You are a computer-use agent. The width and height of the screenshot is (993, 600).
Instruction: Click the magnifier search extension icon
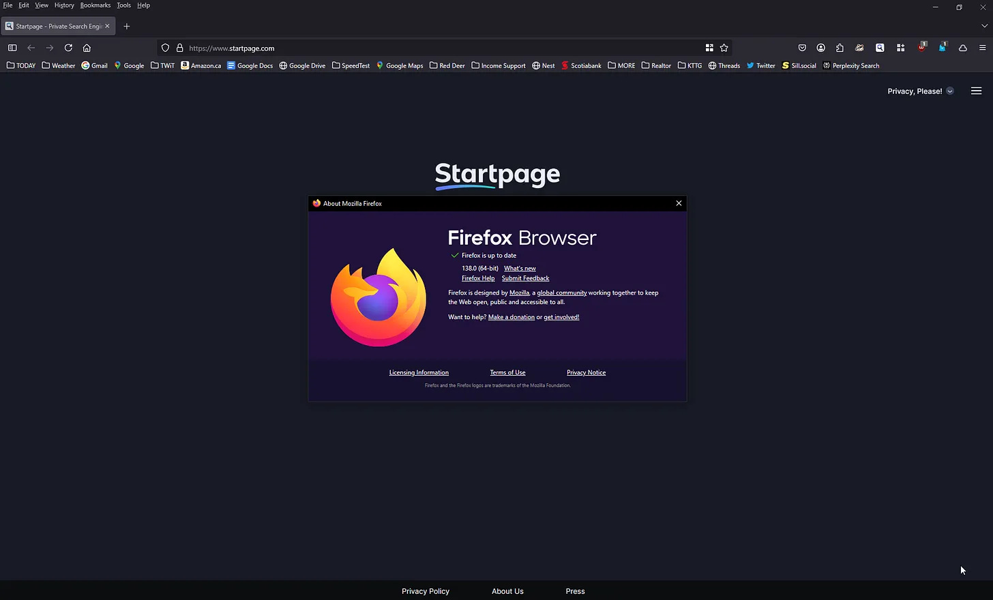click(x=880, y=48)
